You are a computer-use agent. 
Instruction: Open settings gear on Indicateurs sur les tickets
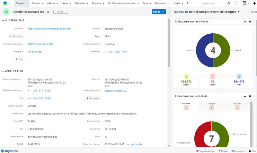[x=250, y=96]
